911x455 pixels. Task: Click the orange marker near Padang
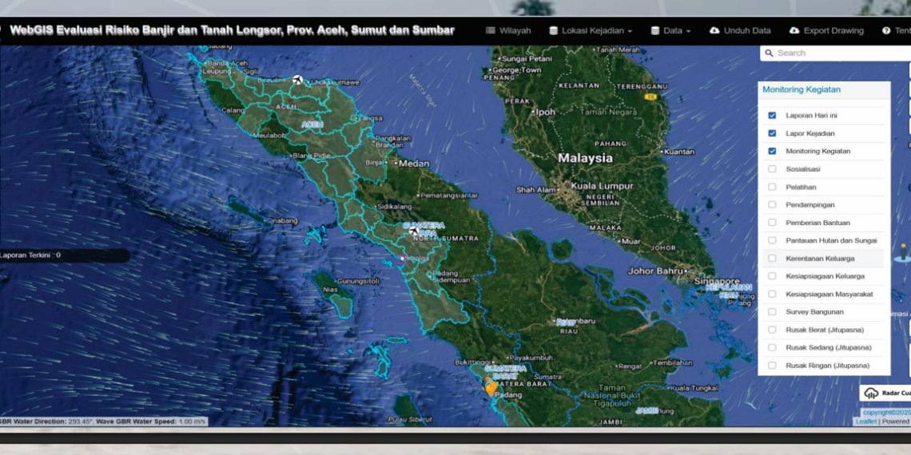point(491,388)
